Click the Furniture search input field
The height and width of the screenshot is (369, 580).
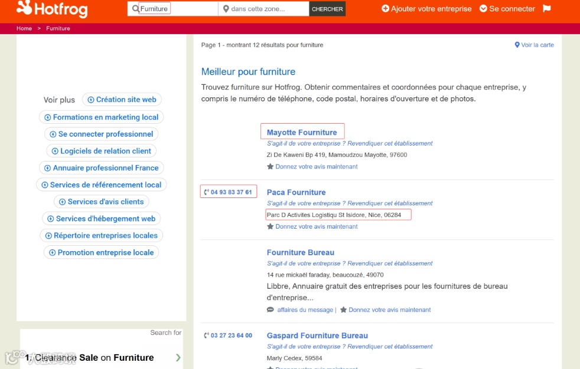[x=172, y=8]
